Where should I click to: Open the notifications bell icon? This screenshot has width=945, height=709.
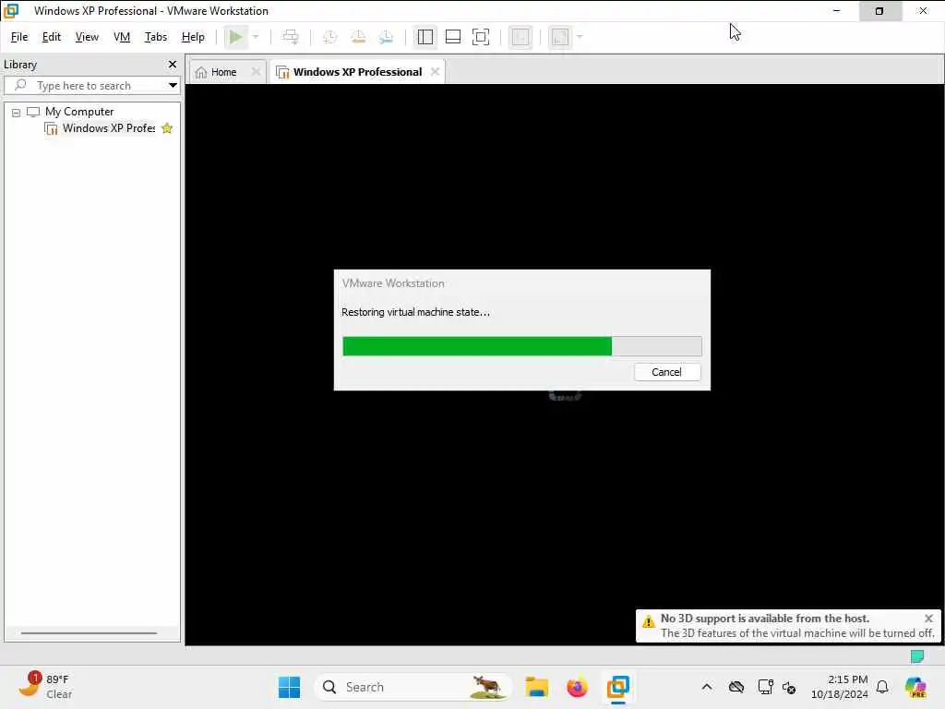(882, 687)
